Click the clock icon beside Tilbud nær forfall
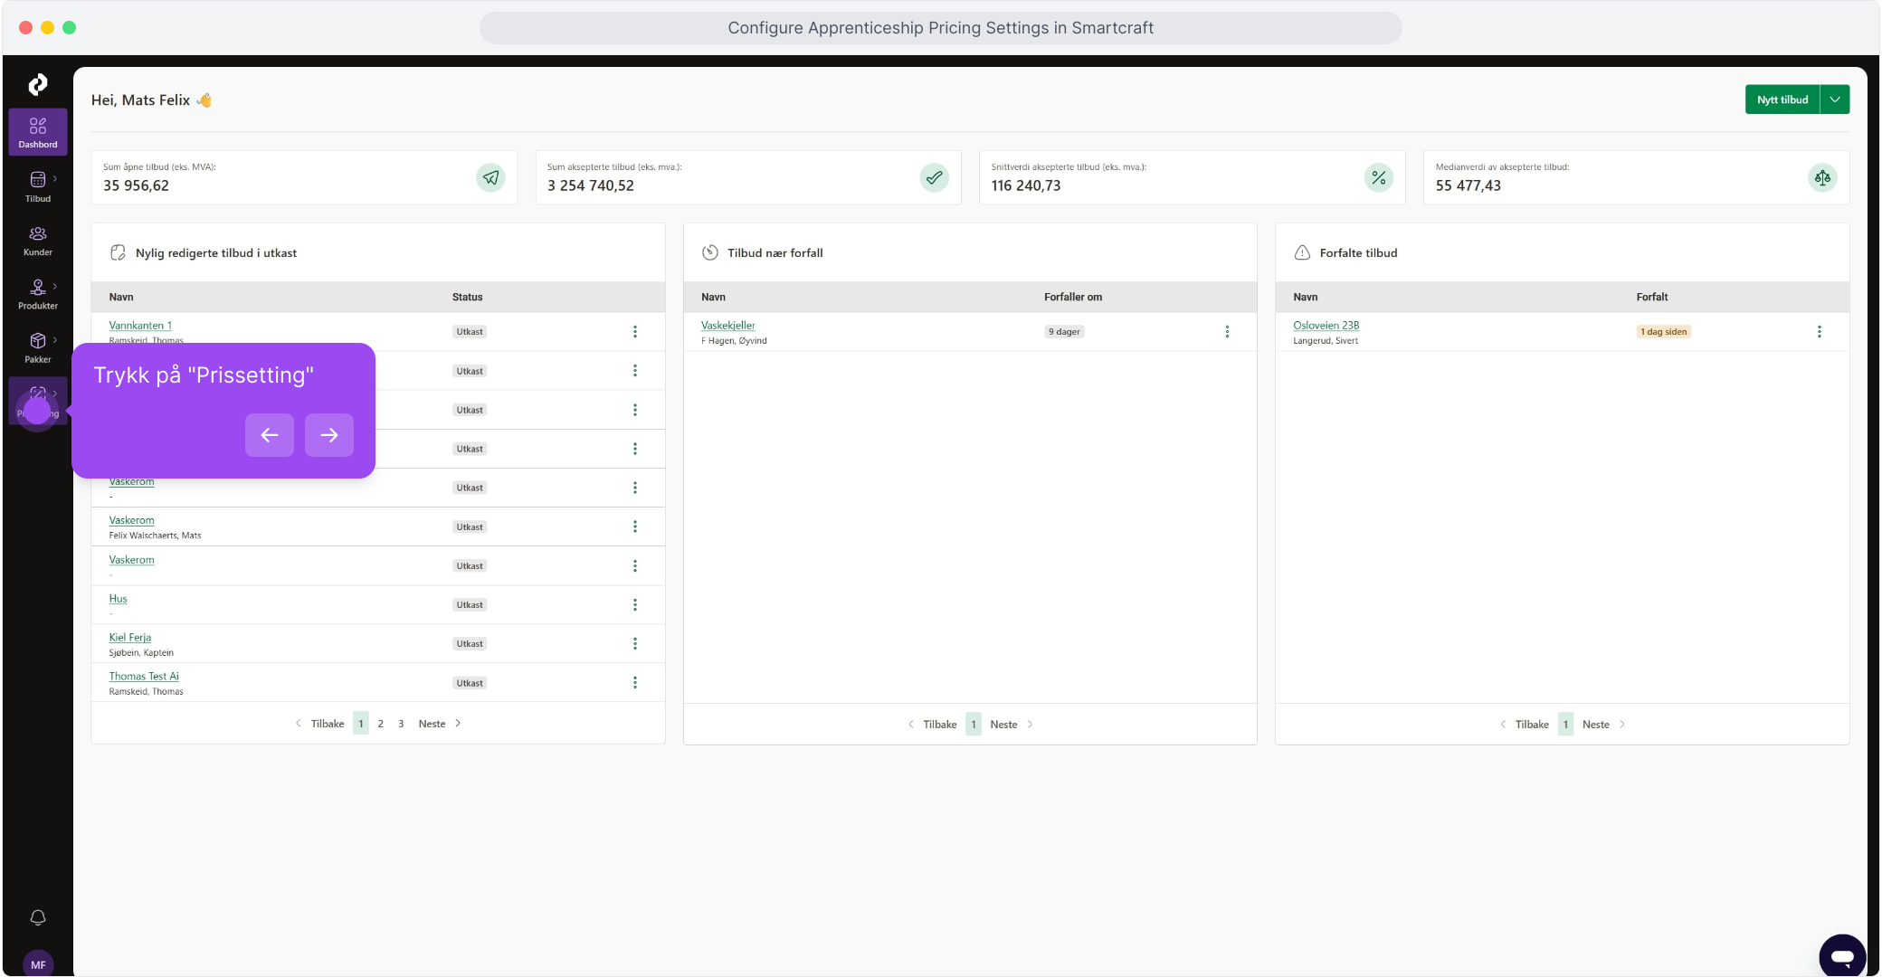 (x=710, y=252)
